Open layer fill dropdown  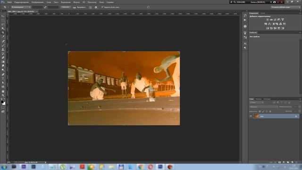299,111
